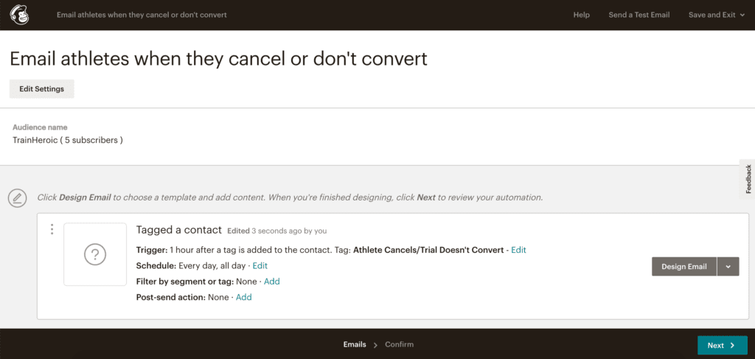Click the Tagged a contact title
This screenshot has width=755, height=359.
(x=179, y=230)
